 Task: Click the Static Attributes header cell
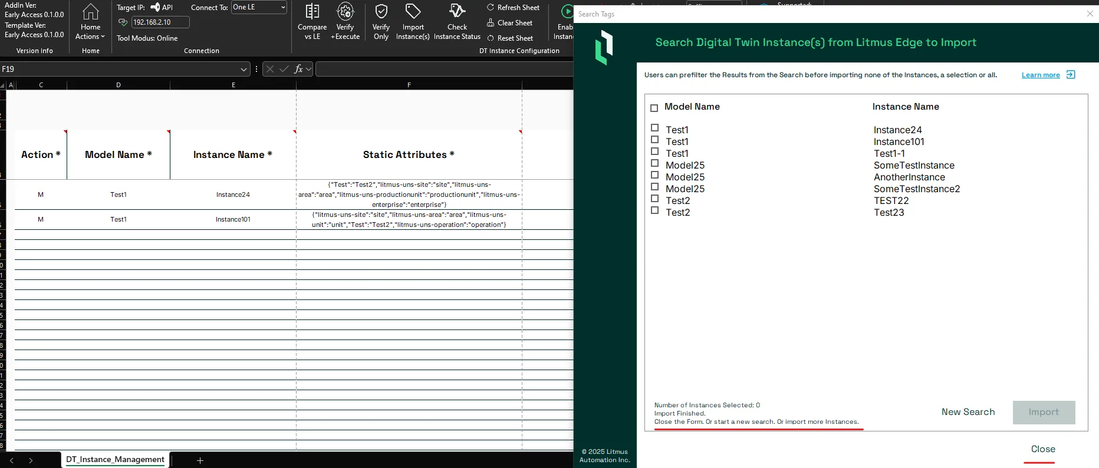click(x=409, y=154)
